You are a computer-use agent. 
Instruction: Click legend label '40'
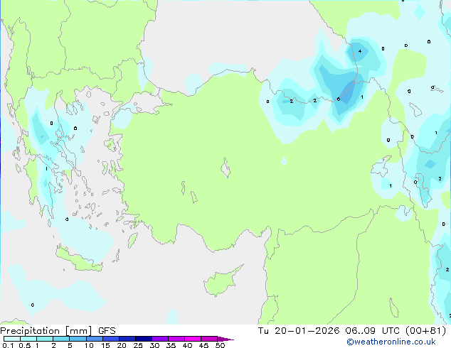[187, 345]
